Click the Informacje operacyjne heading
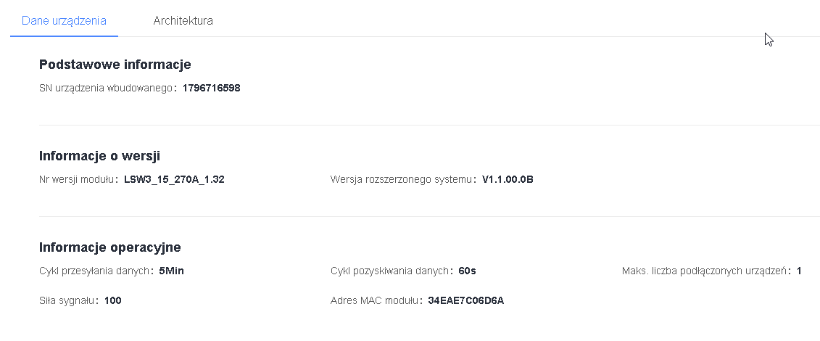 (109, 247)
